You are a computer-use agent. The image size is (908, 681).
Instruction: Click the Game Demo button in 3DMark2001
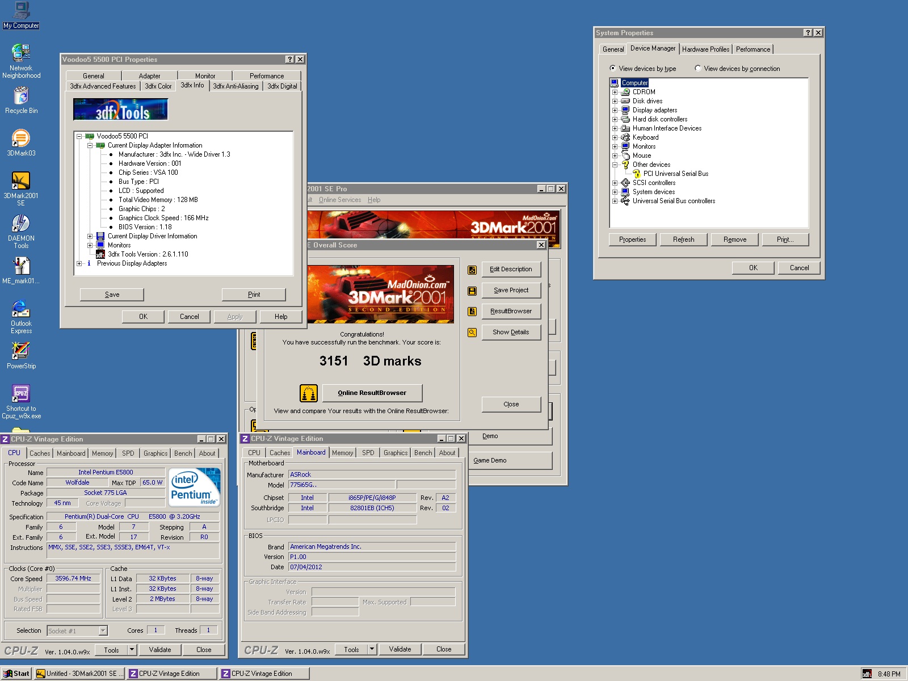tap(511, 460)
